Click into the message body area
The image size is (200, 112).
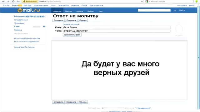(x=119, y=70)
